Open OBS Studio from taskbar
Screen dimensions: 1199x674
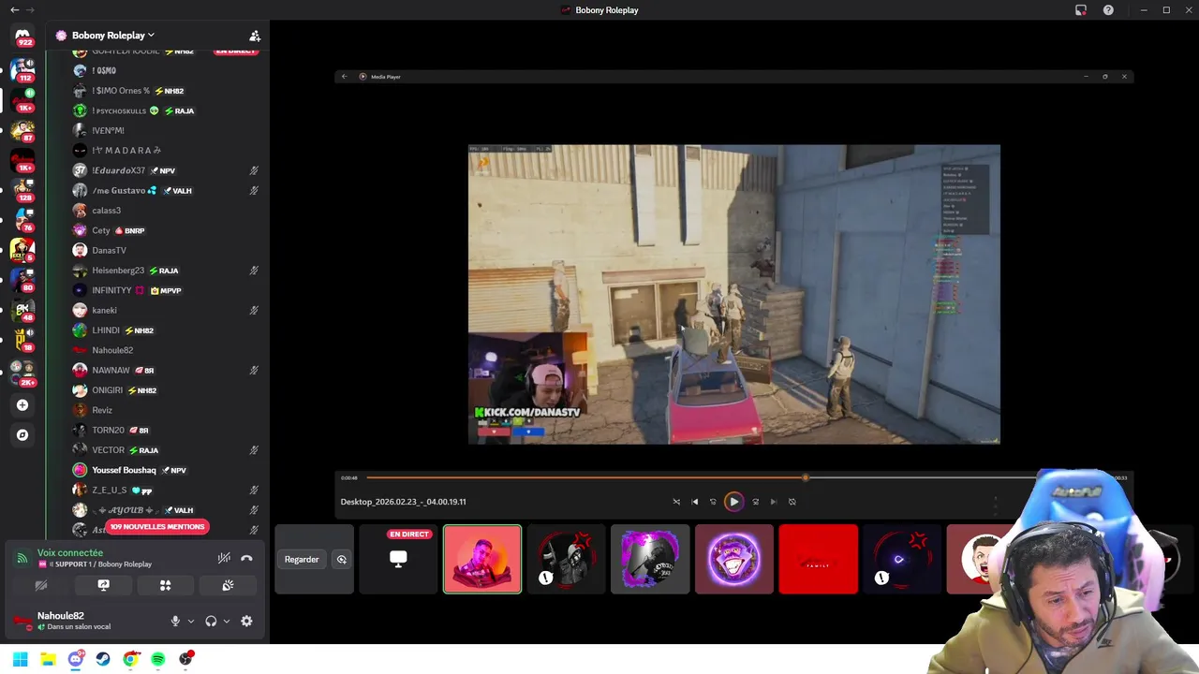[186, 659]
